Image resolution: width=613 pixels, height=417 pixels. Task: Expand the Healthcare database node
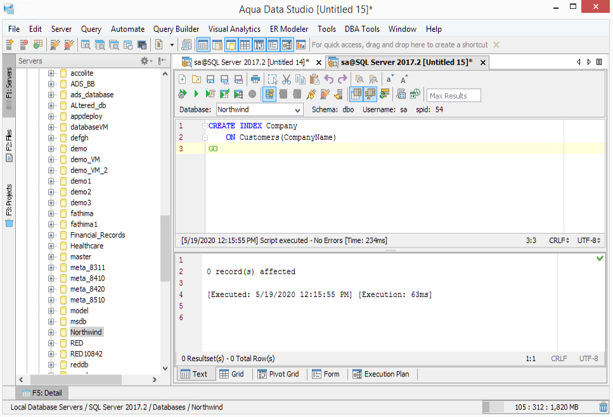(51, 246)
